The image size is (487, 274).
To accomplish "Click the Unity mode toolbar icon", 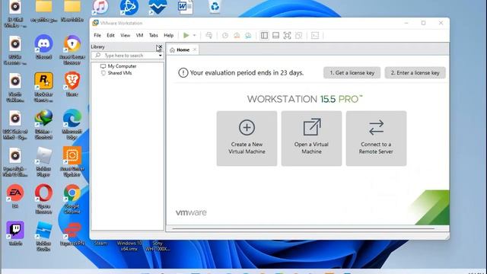I will [299, 36].
